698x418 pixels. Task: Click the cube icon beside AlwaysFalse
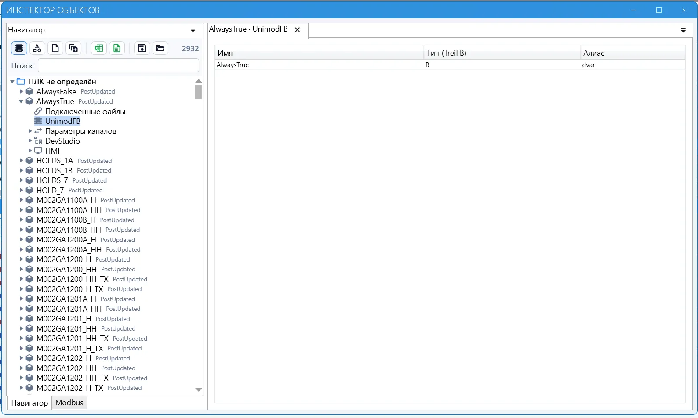click(29, 91)
